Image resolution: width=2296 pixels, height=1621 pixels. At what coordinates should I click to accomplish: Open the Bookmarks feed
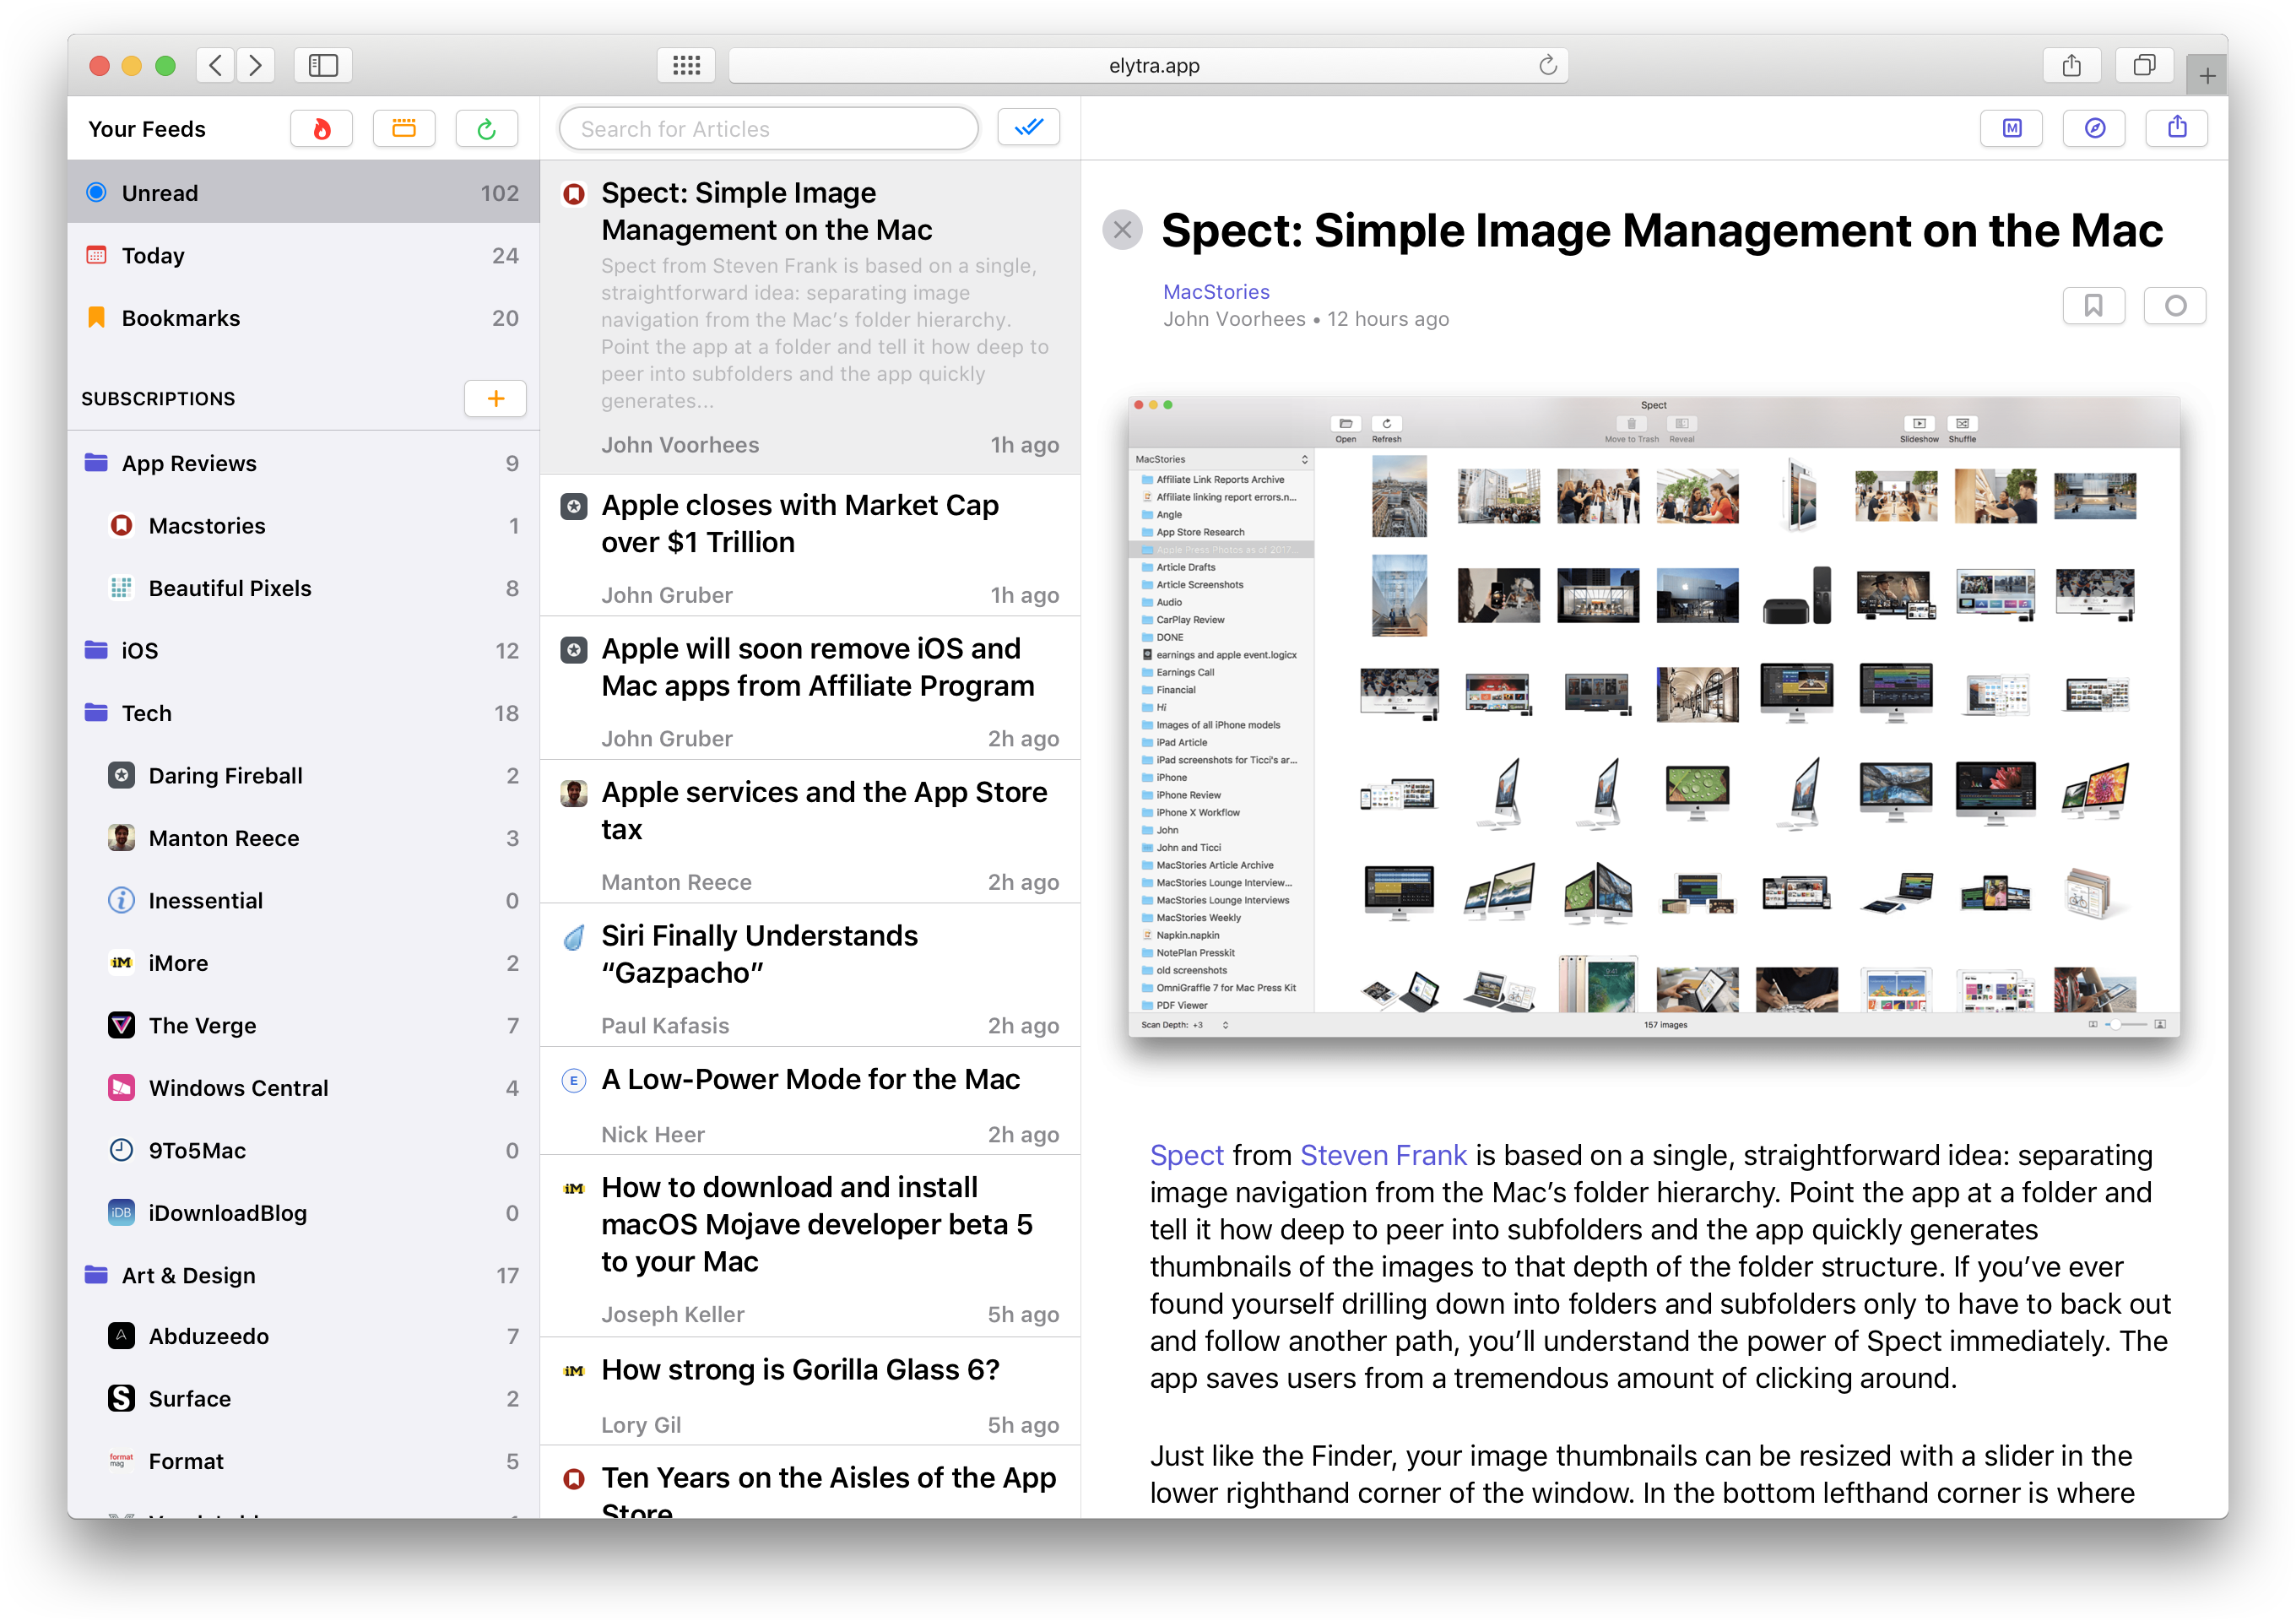pyautogui.click(x=303, y=318)
